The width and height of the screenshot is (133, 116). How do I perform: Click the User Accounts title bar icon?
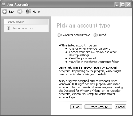pos(3,4)
